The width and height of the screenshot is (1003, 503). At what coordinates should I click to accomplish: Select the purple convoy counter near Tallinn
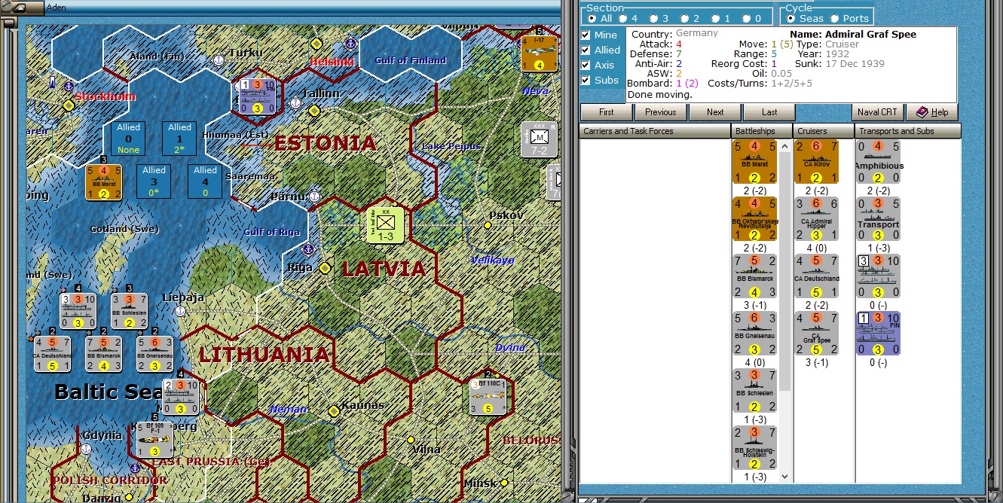257,97
